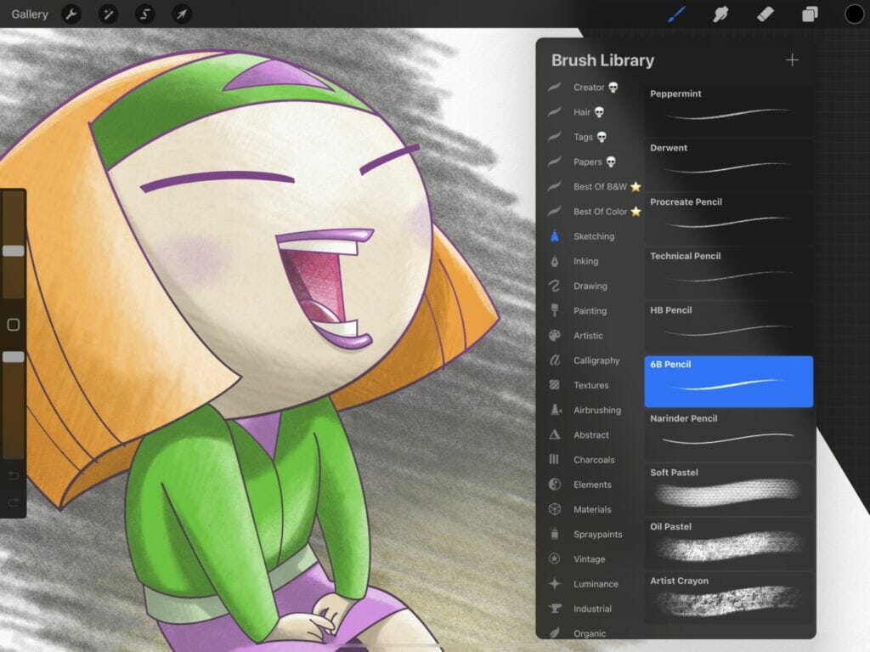Screen dimensions: 870x652
Task: Select the Materials category cube icon
Action: click(554, 509)
